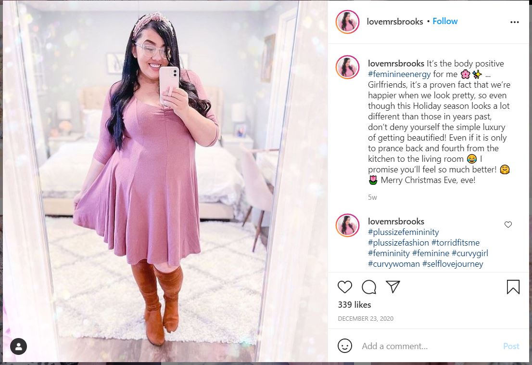Share post via paper plane icon
The image size is (532, 365).
[x=393, y=287]
